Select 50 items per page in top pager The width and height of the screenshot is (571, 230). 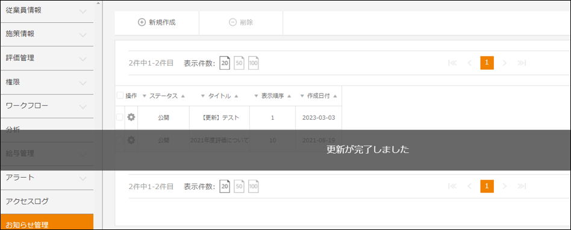[x=239, y=63]
